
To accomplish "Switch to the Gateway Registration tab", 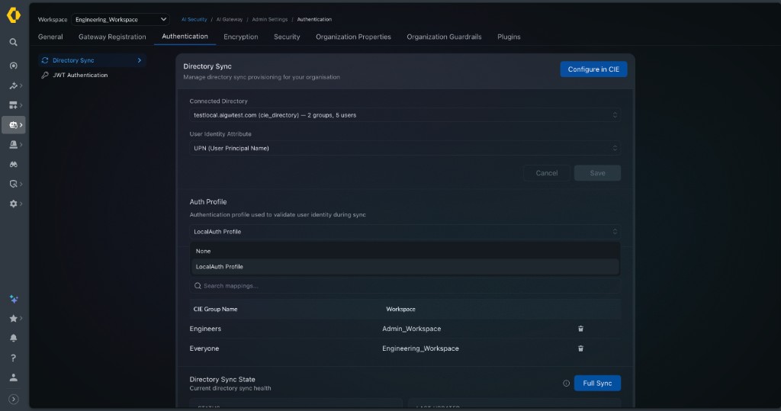I will pyautogui.click(x=112, y=37).
